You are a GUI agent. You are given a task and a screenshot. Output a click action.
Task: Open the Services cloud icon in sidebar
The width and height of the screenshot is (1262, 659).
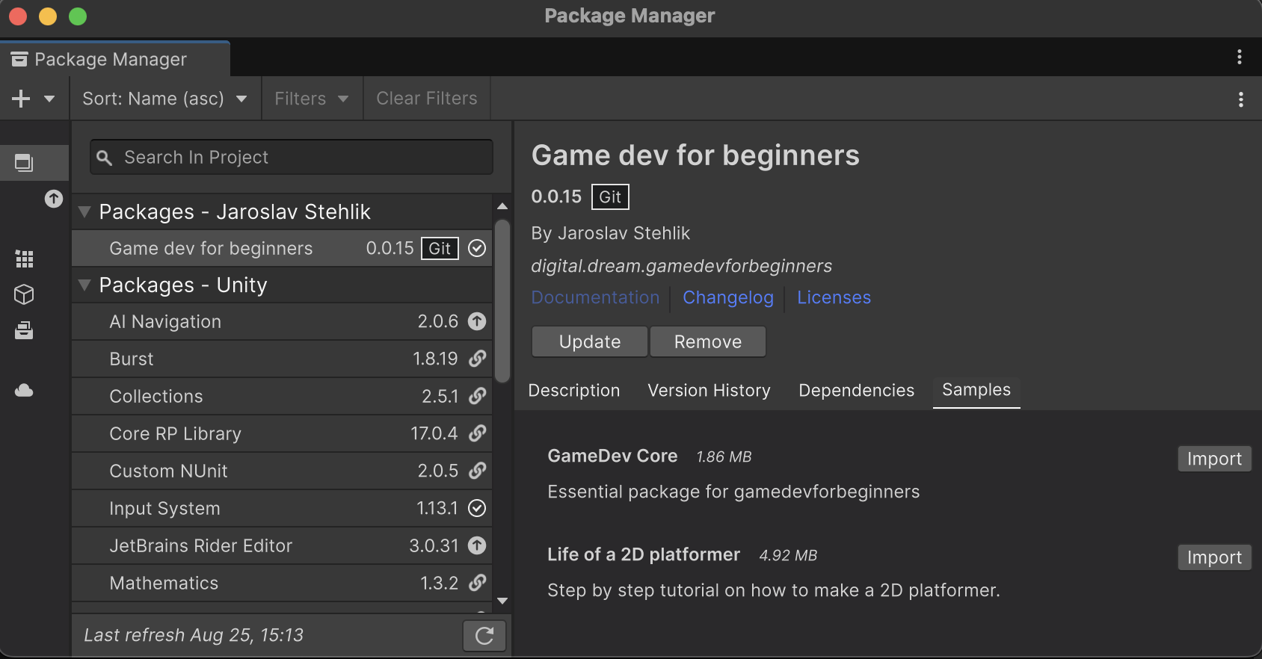[x=24, y=391]
